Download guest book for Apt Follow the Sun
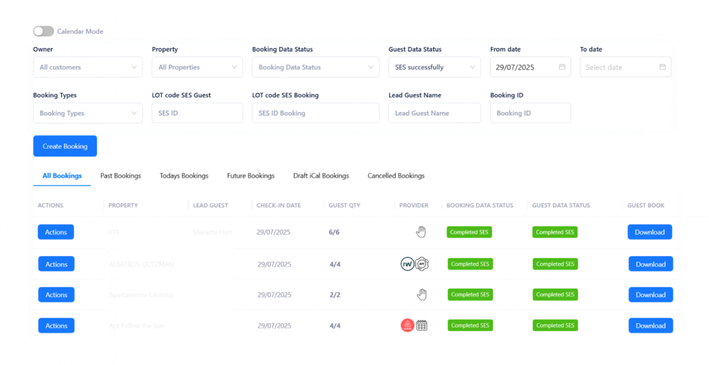Viewport: 709px width, 365px height. coord(650,326)
